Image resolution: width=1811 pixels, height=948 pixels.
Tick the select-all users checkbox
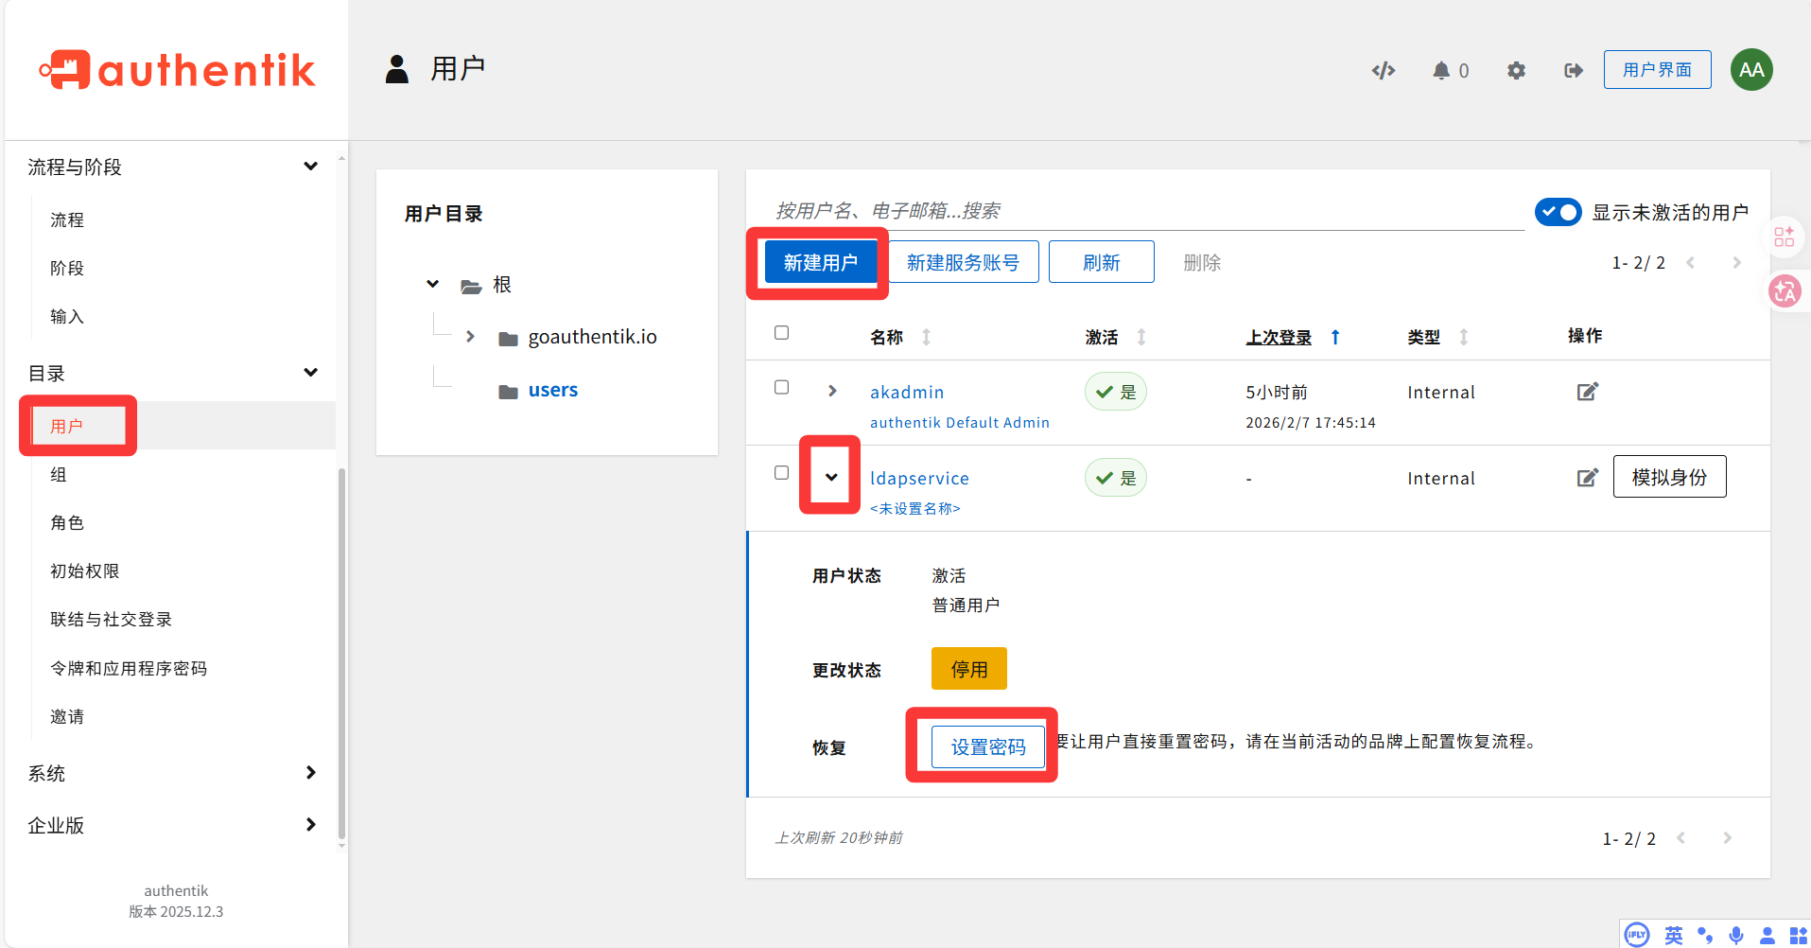781,333
